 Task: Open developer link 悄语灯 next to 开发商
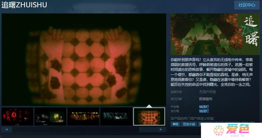204,107
